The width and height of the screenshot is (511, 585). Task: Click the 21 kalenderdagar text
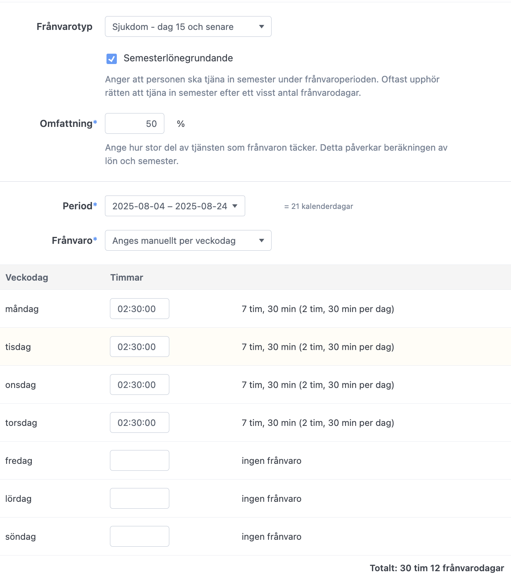318,206
